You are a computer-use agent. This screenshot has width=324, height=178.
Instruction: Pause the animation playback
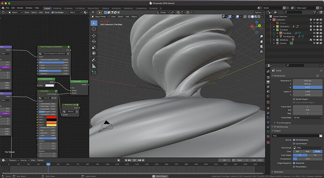pyautogui.click(x=134, y=160)
